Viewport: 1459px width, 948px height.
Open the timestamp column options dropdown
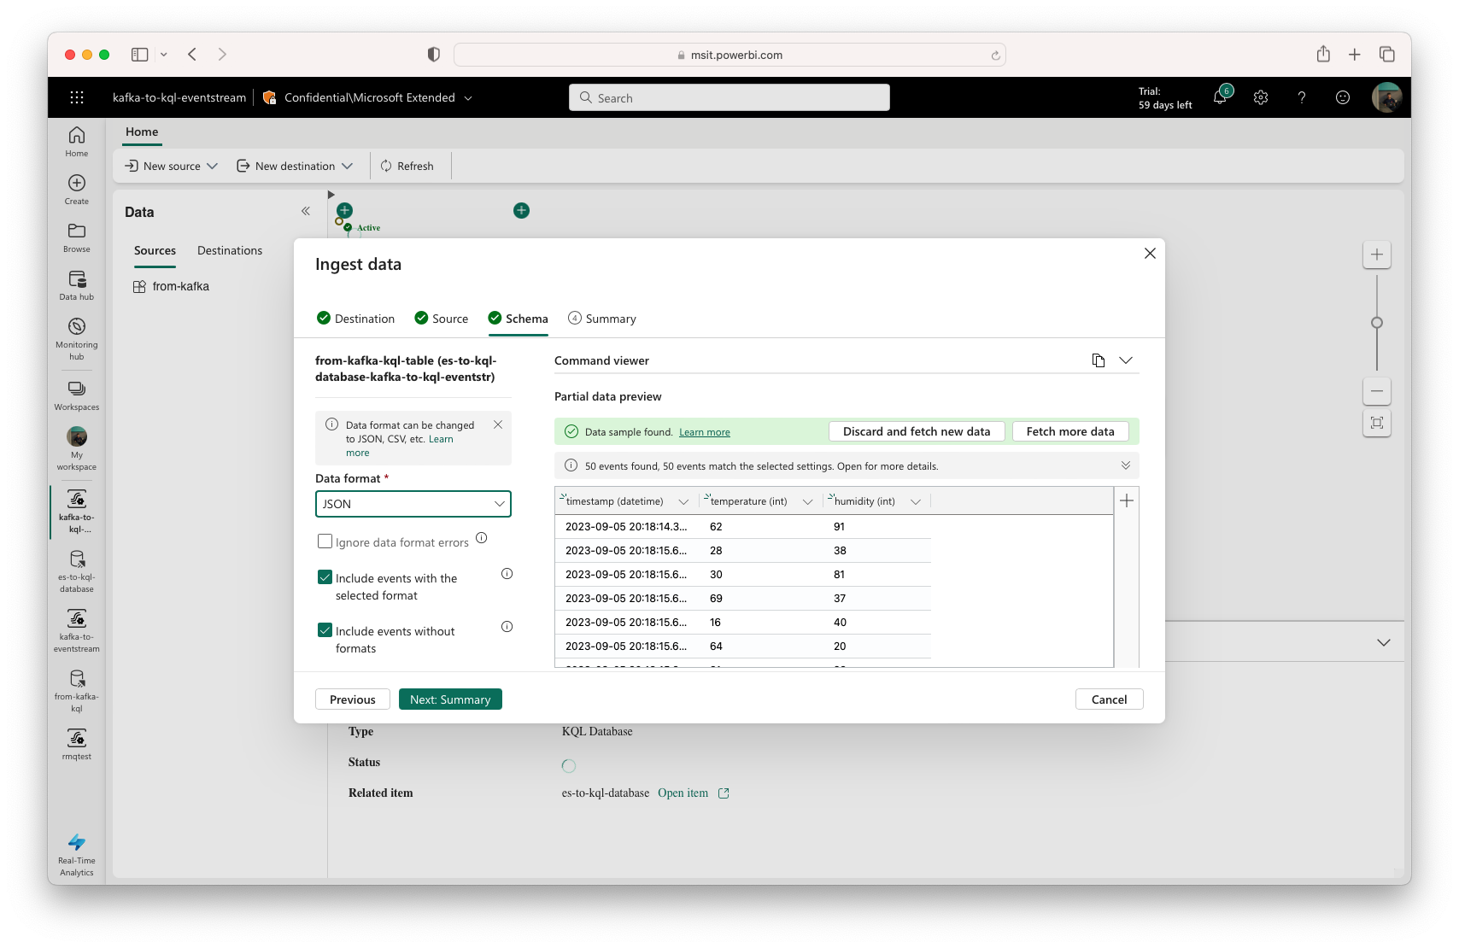click(684, 501)
